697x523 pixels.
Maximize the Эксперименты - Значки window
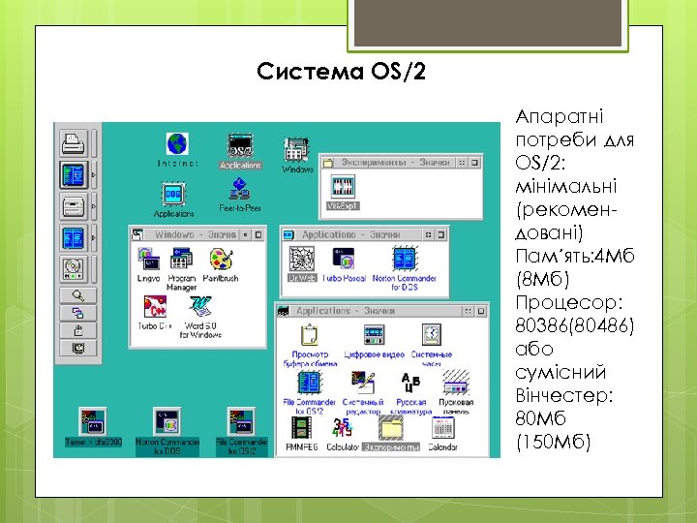point(474,163)
